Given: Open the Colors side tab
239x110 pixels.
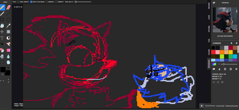Looking at the screenshot, I should click(209, 52).
